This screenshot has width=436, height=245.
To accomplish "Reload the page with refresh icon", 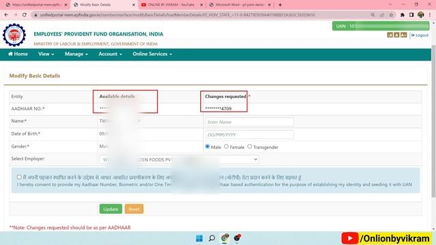I will [x=25, y=15].
